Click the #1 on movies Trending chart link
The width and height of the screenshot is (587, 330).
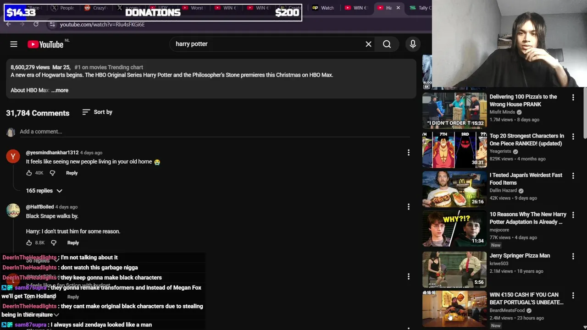(109, 67)
